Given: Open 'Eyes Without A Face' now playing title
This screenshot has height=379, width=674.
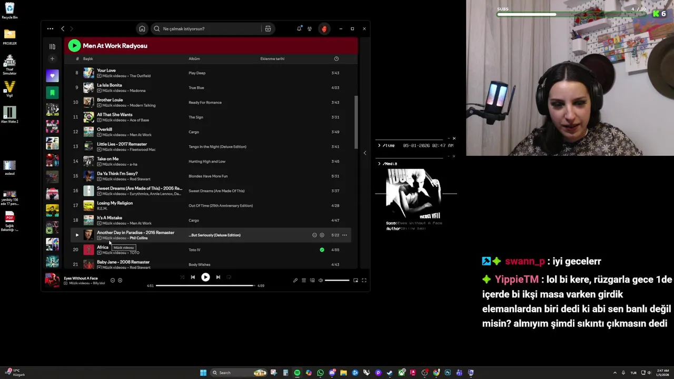Looking at the screenshot, I should pyautogui.click(x=81, y=278).
